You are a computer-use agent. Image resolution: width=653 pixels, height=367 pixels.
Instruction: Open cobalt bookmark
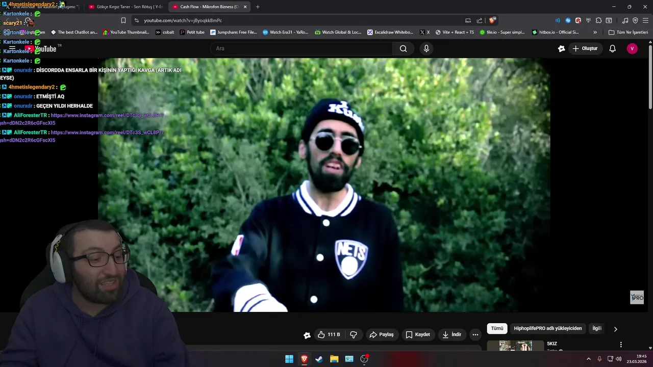[165, 32]
